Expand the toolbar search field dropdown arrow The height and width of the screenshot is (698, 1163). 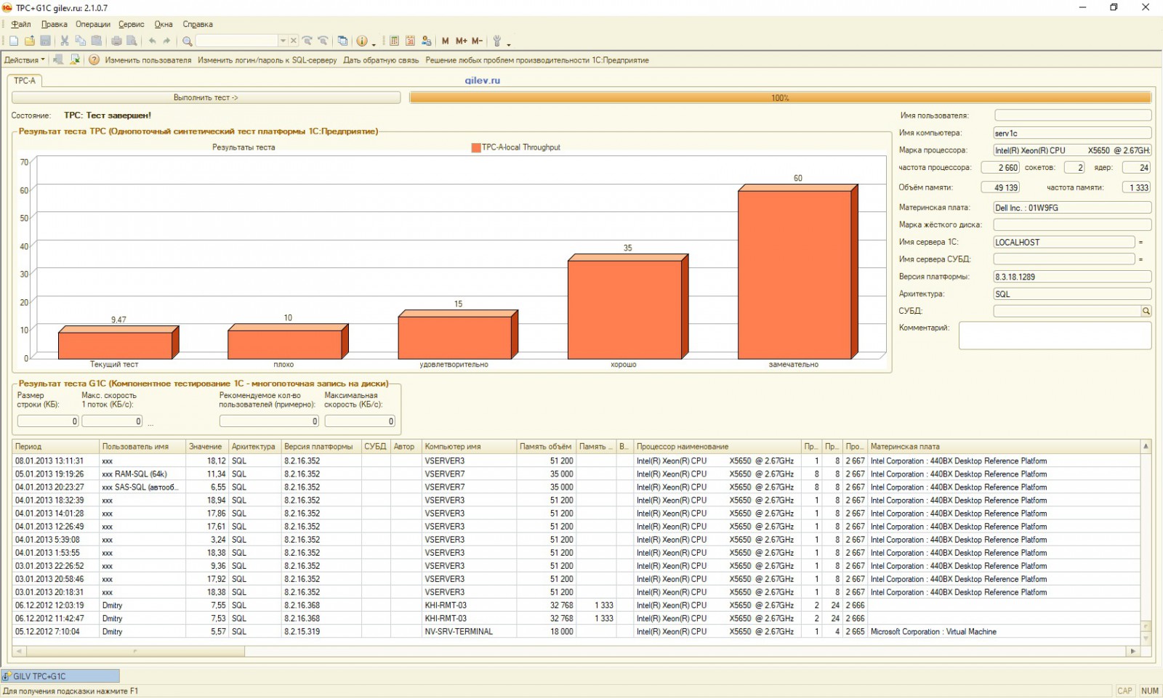(x=283, y=41)
